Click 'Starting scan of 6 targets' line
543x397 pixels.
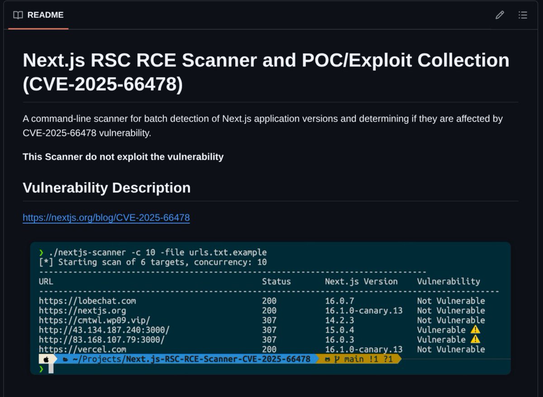pyautogui.click(x=153, y=262)
